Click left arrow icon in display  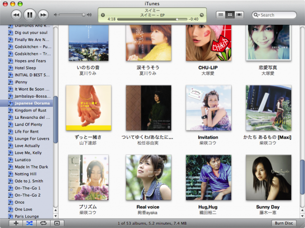[103, 15]
